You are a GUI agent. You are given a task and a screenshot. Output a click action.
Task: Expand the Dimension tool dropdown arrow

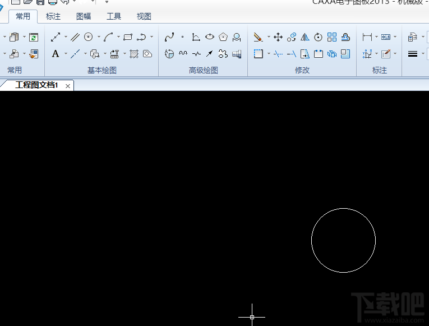(376, 37)
